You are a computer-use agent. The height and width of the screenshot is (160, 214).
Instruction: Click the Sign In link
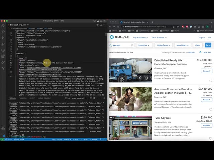coord(202,38)
